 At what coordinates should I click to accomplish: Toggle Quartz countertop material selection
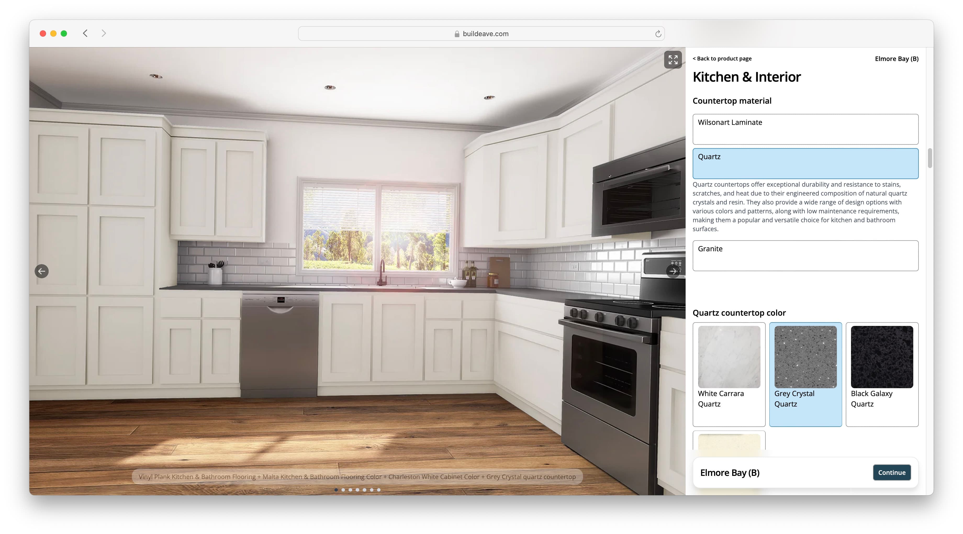[805, 163]
